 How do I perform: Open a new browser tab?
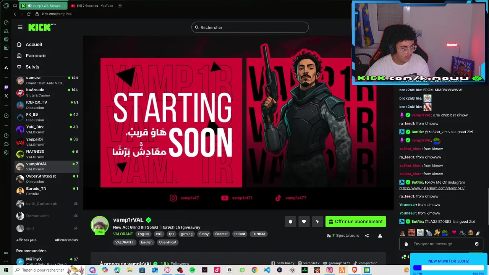120,6
